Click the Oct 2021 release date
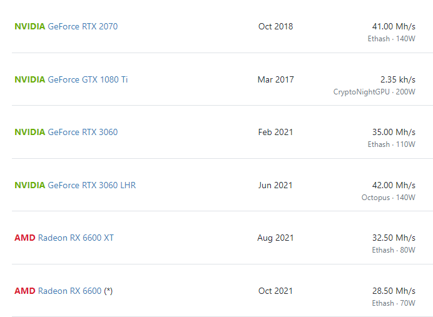The image size is (433, 317). tap(275, 291)
